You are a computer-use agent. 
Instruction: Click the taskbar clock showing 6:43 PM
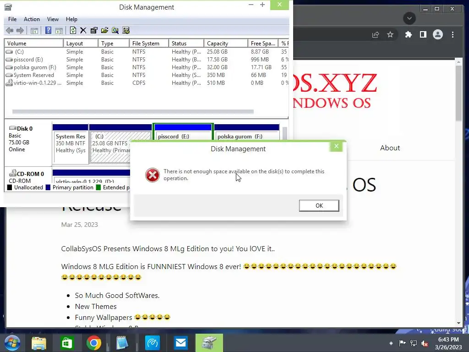click(448, 343)
